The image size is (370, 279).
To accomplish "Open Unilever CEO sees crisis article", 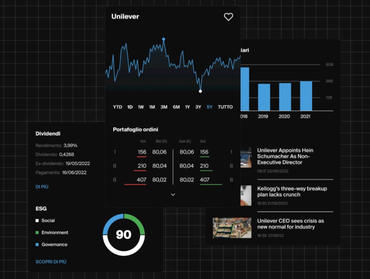I will click(291, 224).
